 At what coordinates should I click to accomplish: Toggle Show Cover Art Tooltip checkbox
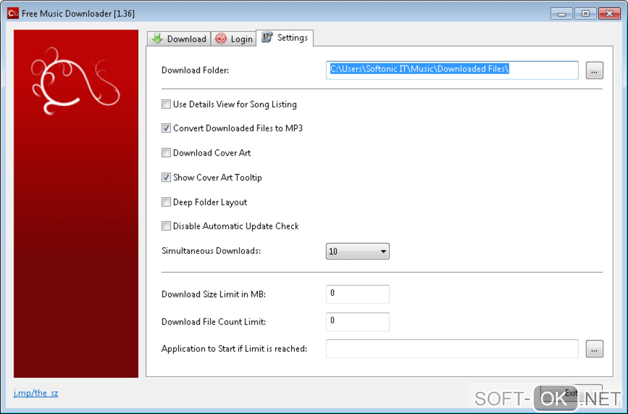tap(166, 177)
